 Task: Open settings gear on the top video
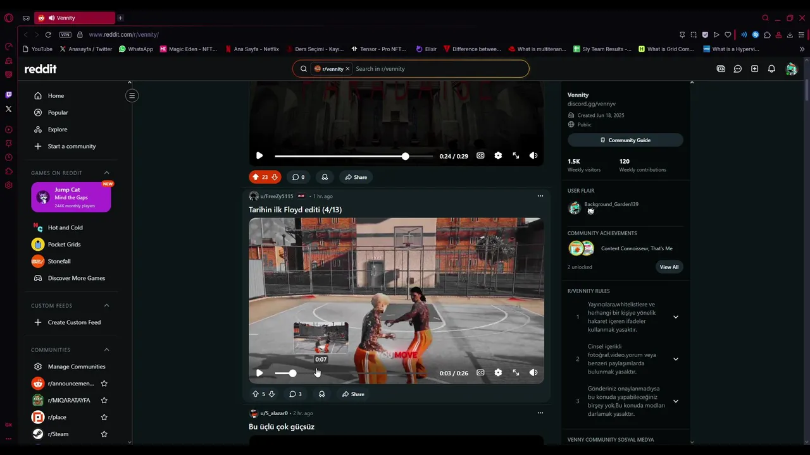(x=498, y=155)
